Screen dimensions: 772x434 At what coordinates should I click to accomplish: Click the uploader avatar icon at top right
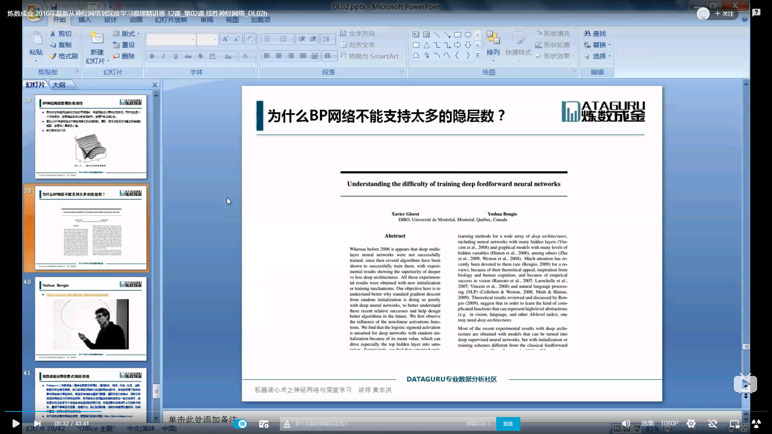point(703,14)
